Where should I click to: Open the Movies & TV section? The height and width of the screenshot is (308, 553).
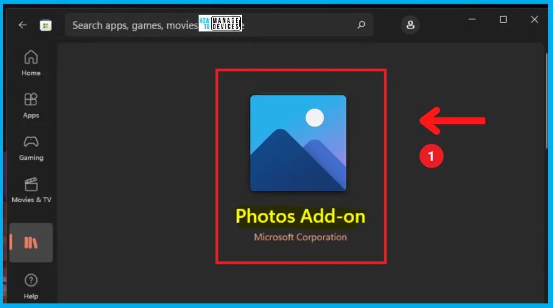click(x=31, y=190)
